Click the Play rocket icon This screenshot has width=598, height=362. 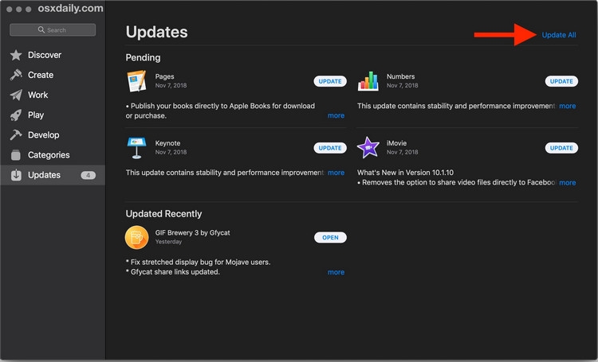pyautogui.click(x=16, y=115)
